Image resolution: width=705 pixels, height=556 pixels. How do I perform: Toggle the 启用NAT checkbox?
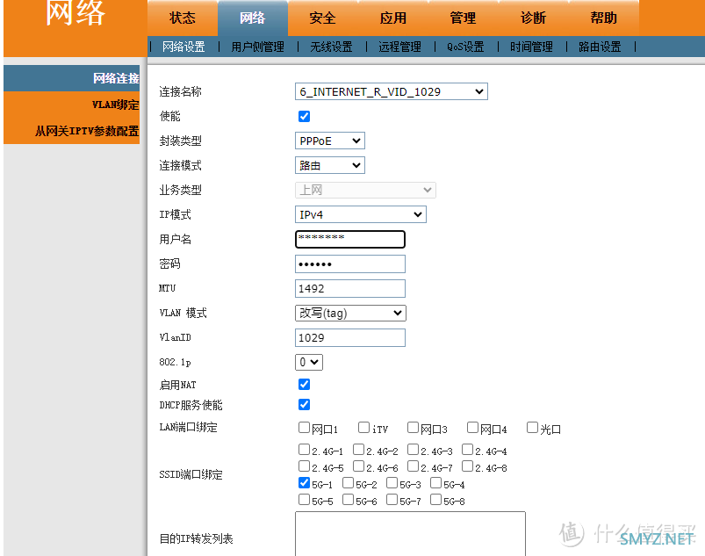click(x=304, y=384)
